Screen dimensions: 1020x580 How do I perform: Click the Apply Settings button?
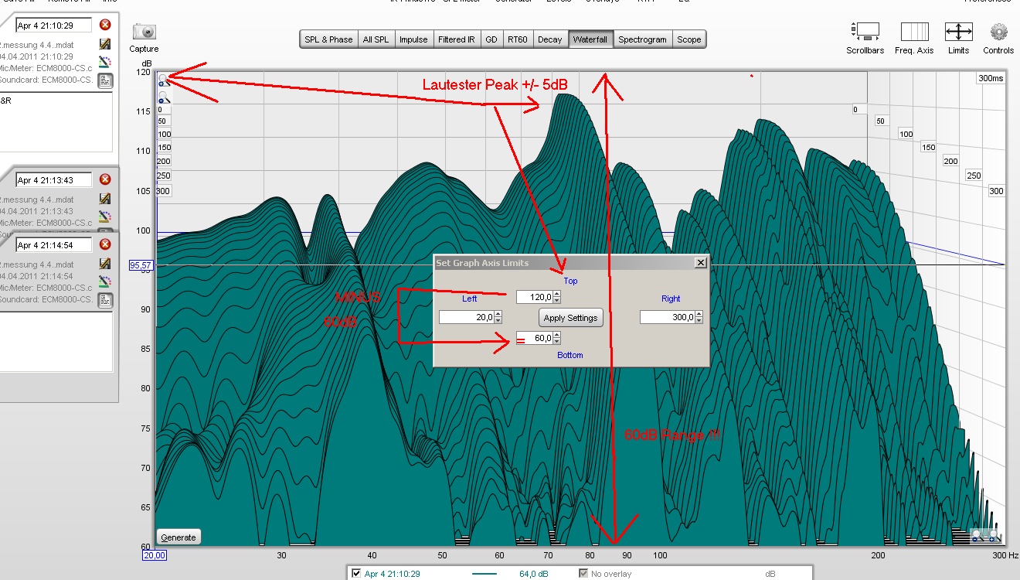point(570,318)
